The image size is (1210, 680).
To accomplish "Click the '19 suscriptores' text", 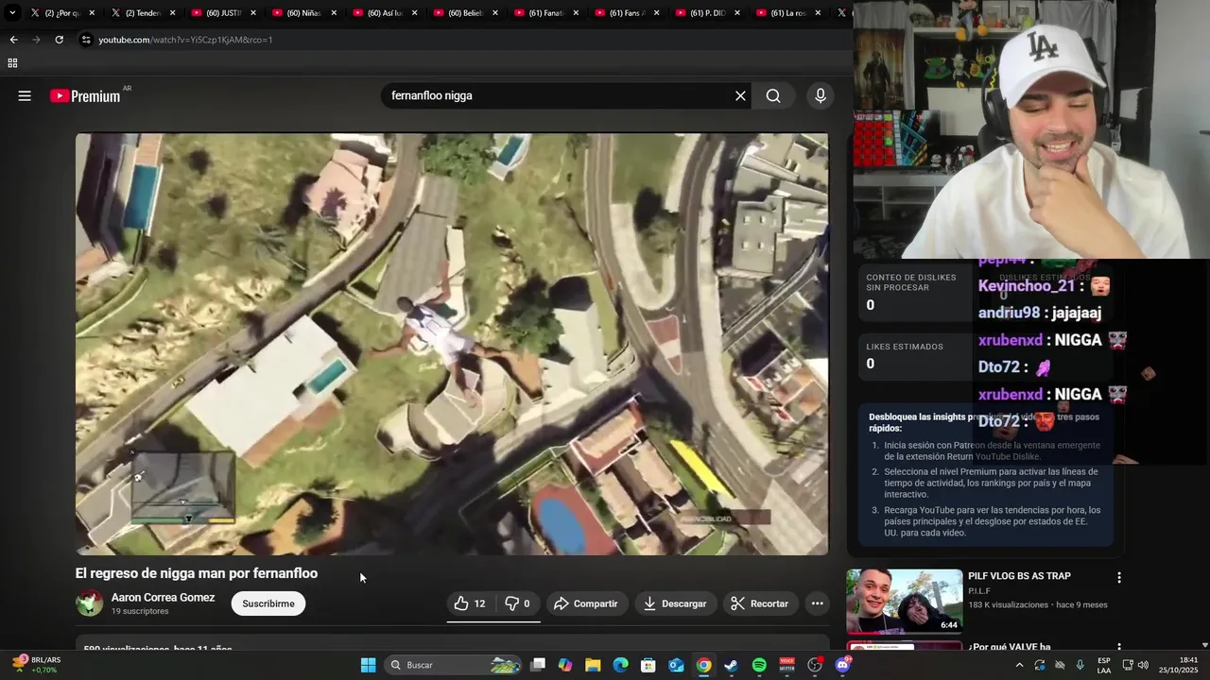I will point(140,611).
